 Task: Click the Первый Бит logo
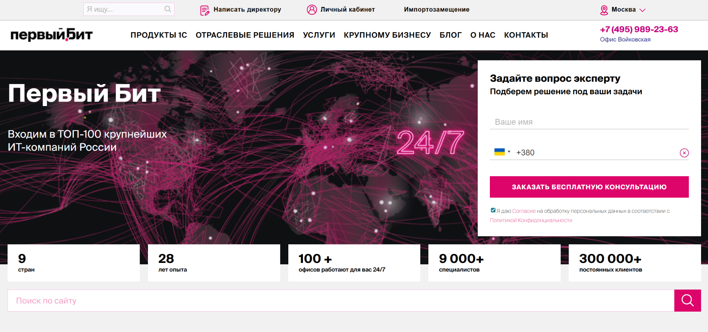point(52,35)
